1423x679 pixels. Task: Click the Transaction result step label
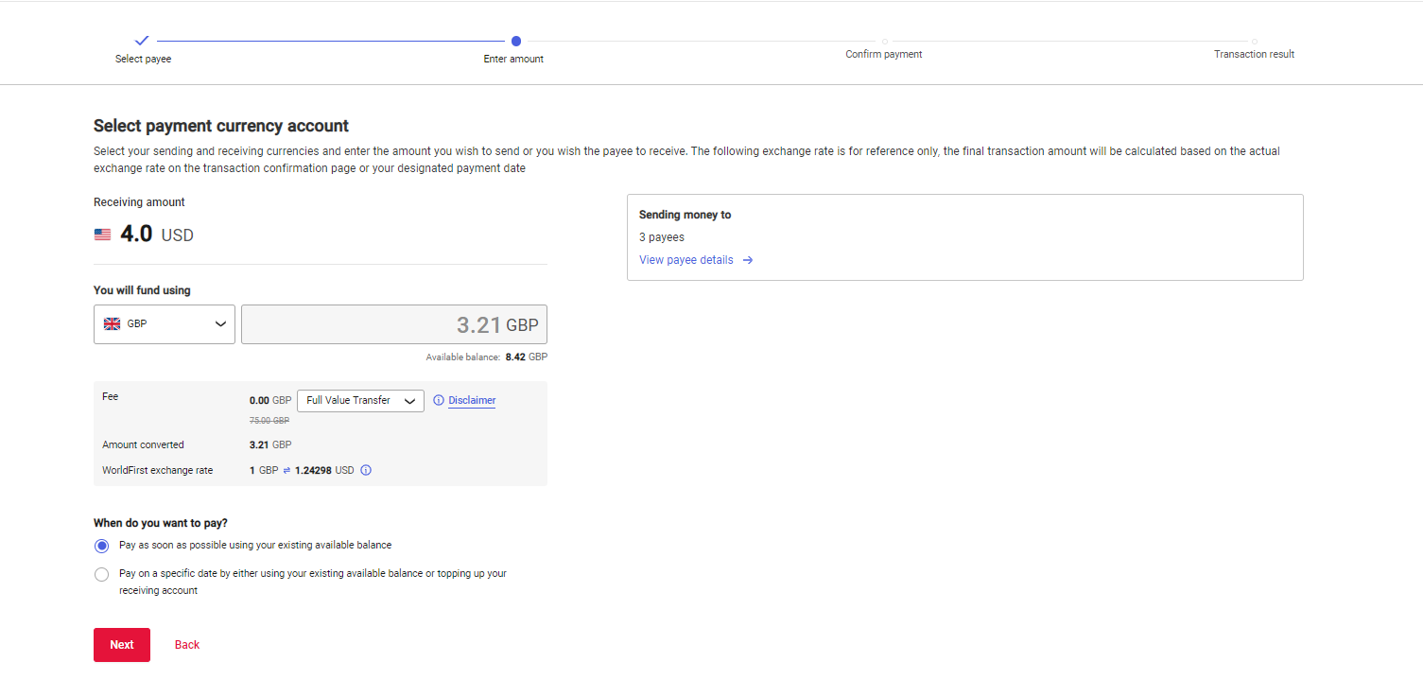[x=1254, y=54]
